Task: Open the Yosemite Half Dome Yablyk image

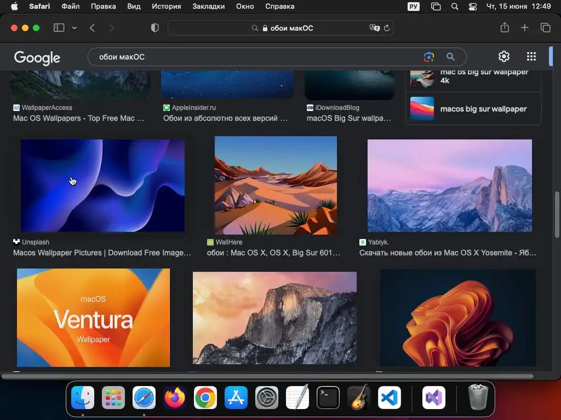Action: [x=450, y=185]
